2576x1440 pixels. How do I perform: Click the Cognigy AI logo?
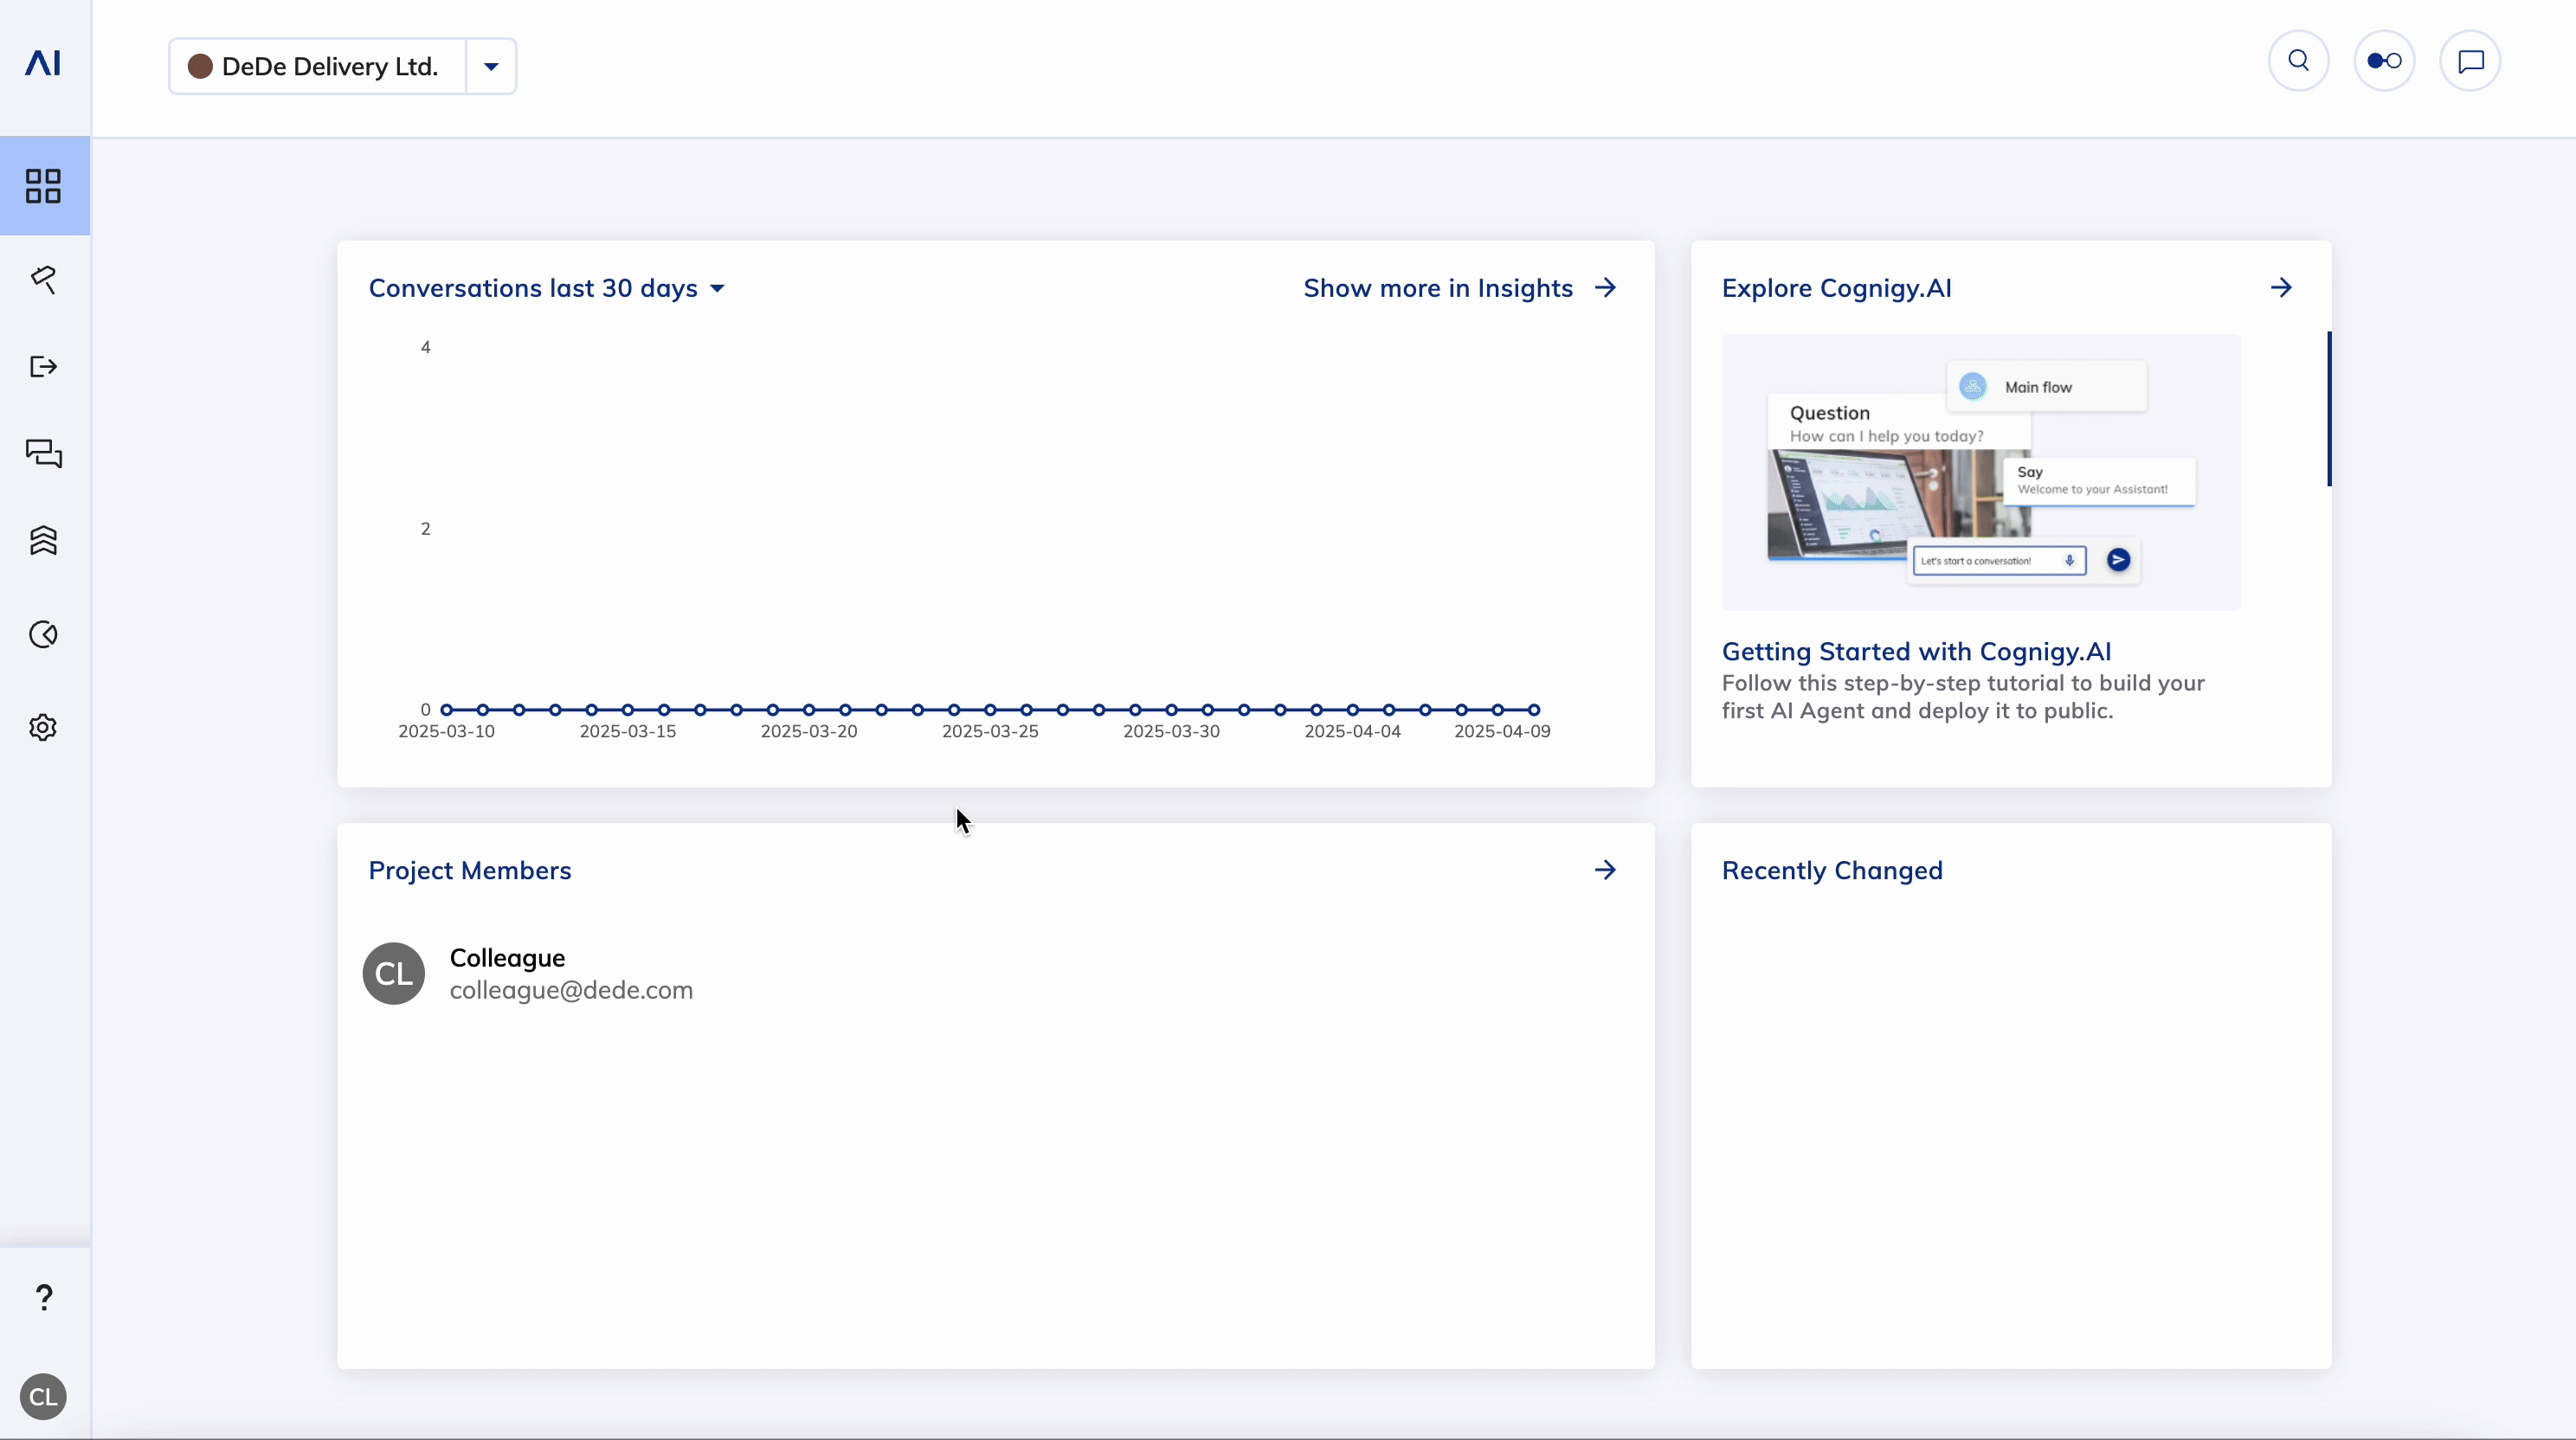coord(43,63)
